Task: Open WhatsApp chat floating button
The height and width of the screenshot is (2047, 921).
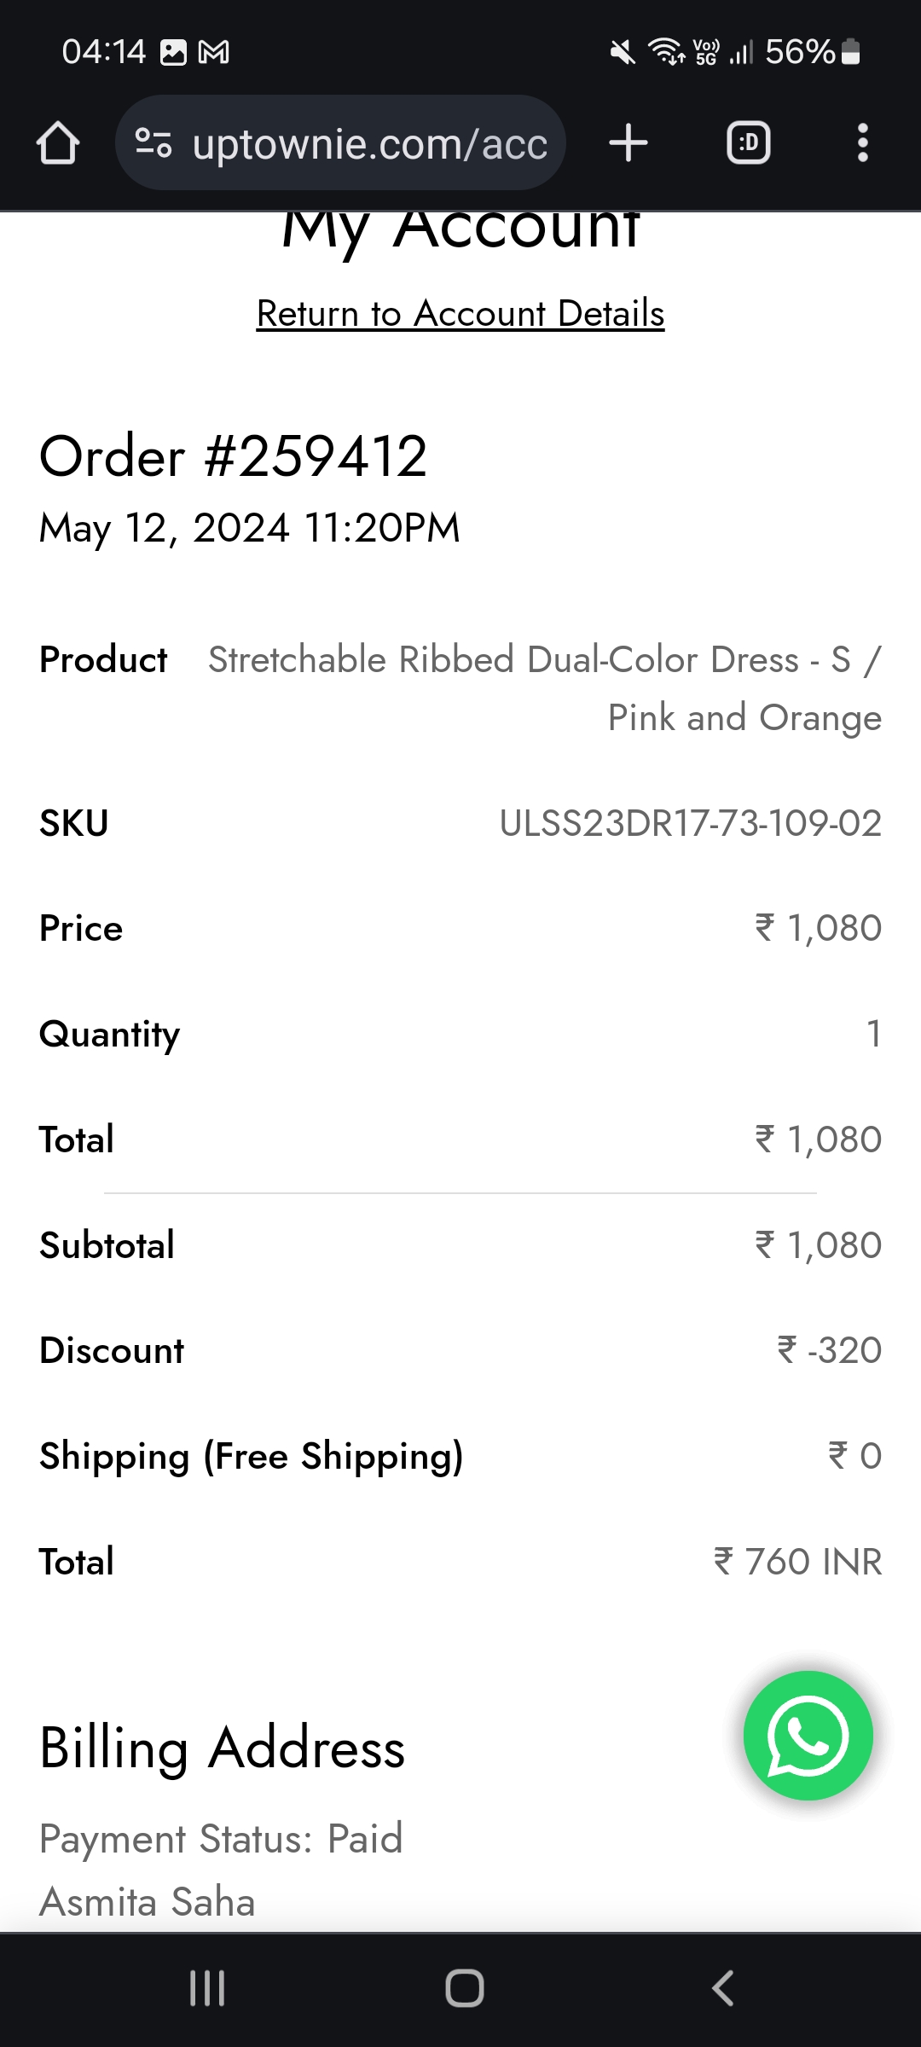Action: (x=808, y=1736)
